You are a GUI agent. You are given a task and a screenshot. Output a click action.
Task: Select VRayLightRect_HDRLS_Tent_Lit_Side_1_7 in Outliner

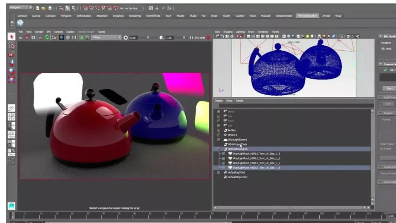pos(256,163)
